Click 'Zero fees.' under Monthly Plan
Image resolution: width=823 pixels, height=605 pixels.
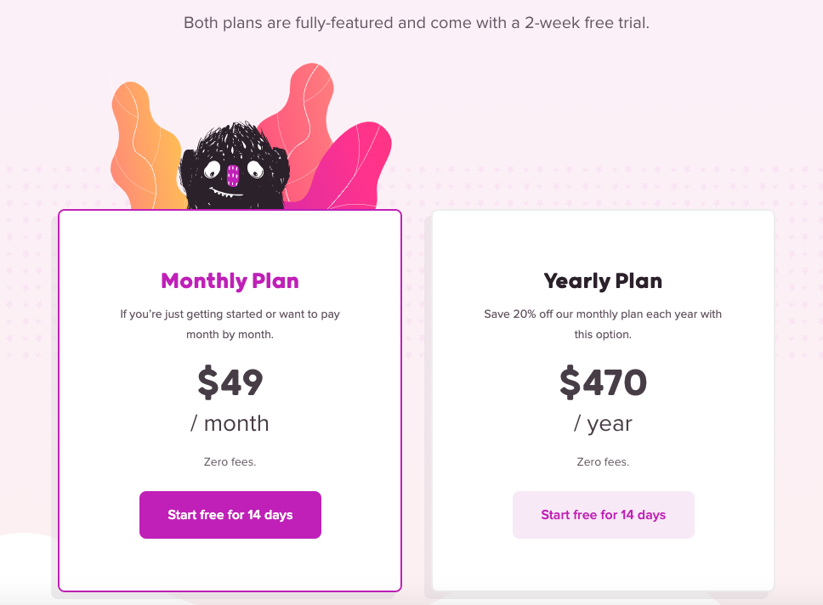tap(230, 461)
